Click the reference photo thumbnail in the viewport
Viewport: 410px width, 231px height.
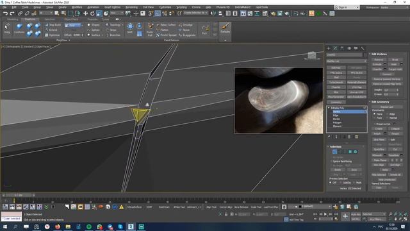[x=279, y=101]
